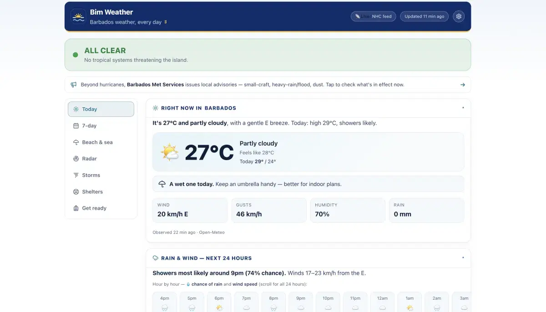
Task: Open the 7-day forecast tab
Action: (101, 126)
